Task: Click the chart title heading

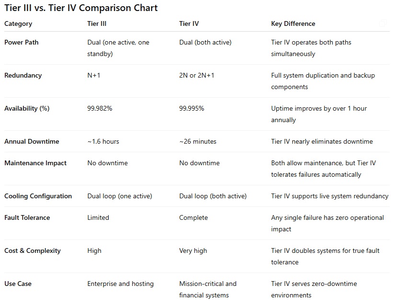Action: click(x=81, y=8)
